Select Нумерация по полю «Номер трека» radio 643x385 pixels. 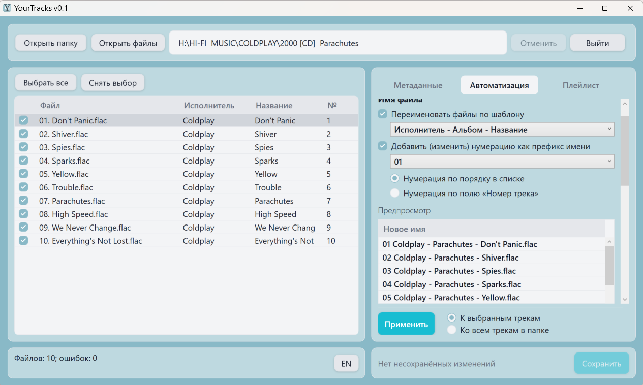coord(394,194)
